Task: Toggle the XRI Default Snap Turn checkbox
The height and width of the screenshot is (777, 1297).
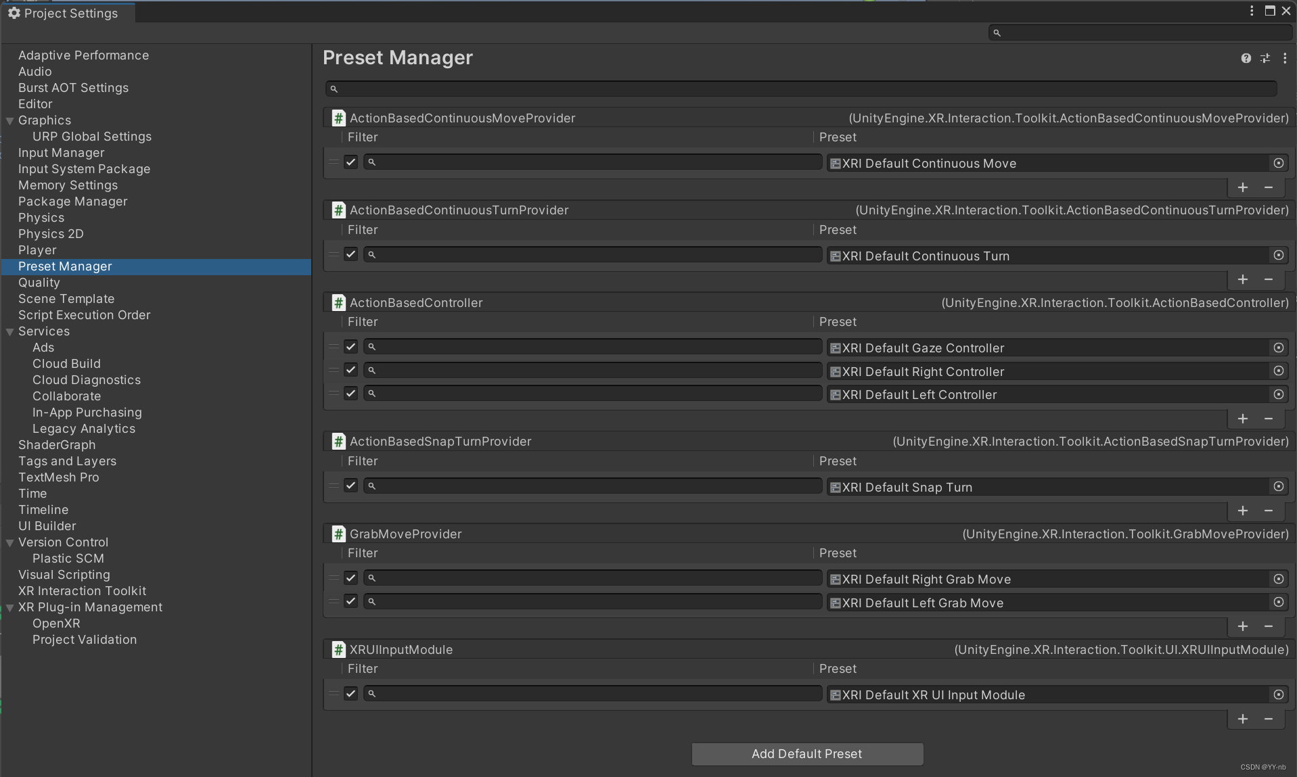Action: (x=350, y=486)
